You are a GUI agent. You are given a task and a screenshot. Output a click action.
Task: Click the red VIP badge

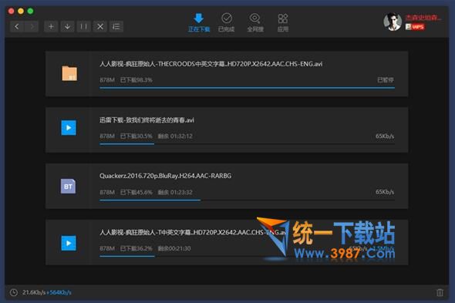click(415, 27)
